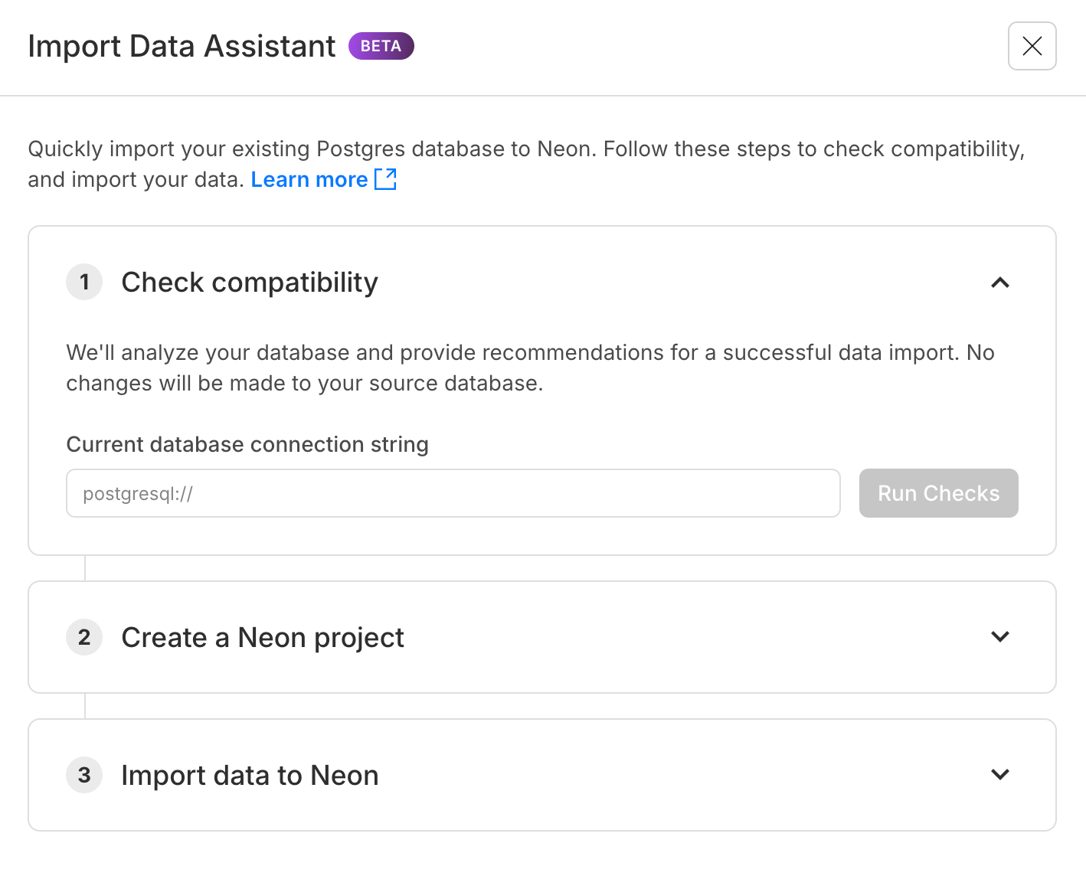Click the step 1 number badge
This screenshot has height=876, width=1086.
(x=84, y=283)
